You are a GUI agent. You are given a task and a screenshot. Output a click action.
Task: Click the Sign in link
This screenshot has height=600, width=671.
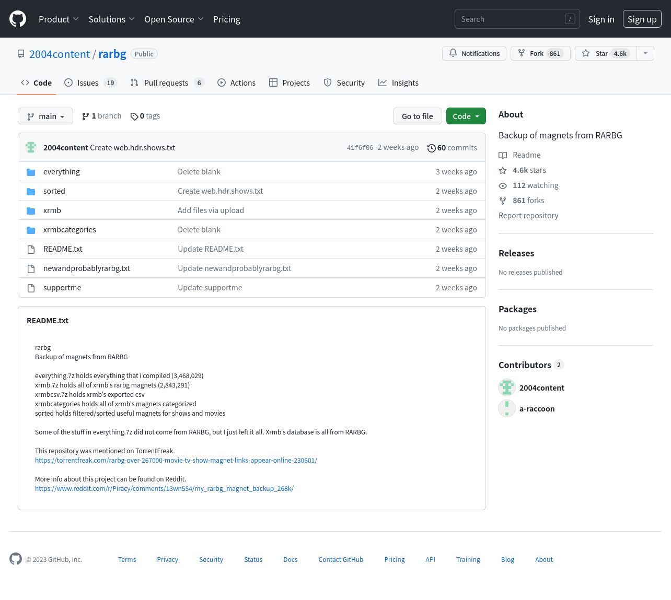coord(601,19)
